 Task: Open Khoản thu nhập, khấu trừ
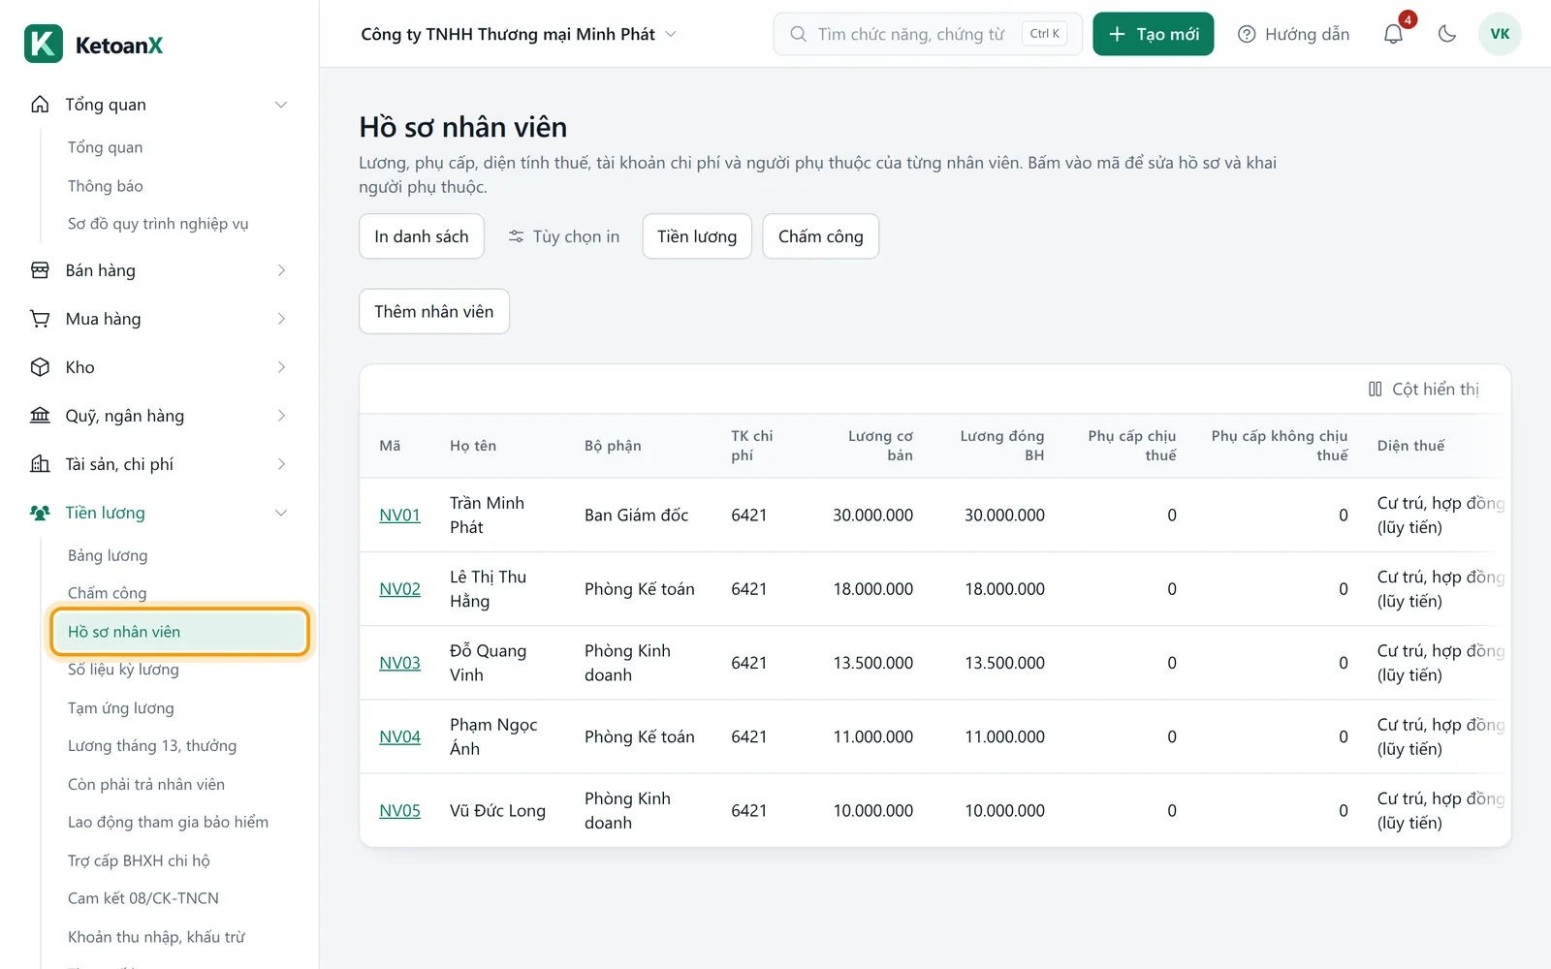point(156,937)
